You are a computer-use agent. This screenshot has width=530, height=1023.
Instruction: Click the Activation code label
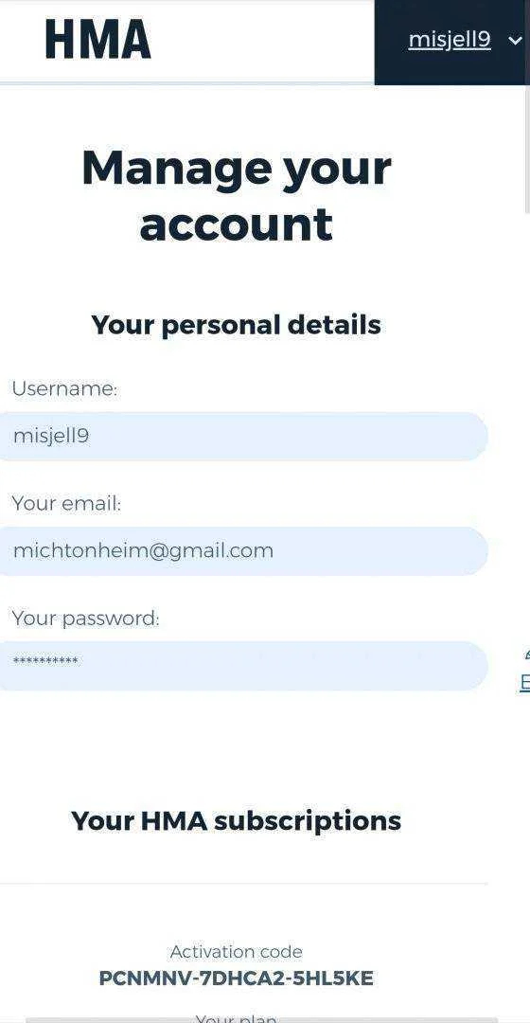tap(236, 952)
